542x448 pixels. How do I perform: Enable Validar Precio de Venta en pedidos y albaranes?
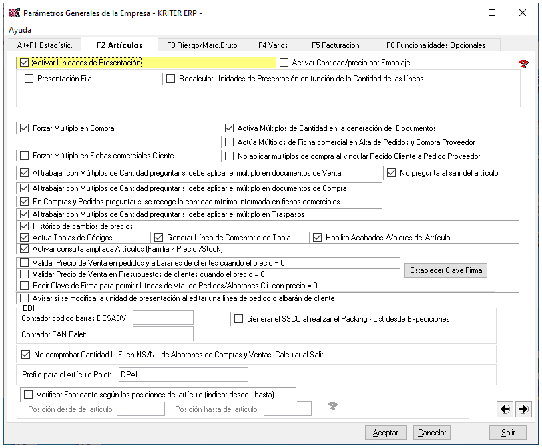24,263
